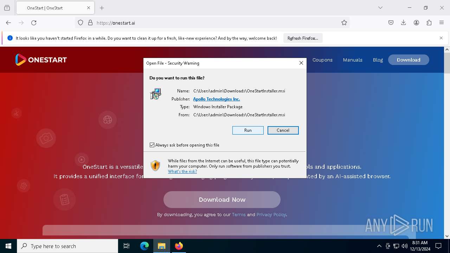The width and height of the screenshot is (450, 253).
Task: Open the Windows notification center
Action: [438, 246]
